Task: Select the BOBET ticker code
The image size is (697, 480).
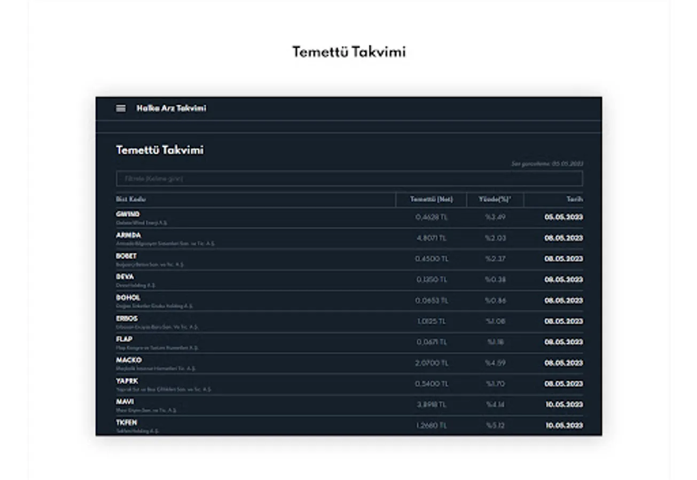Action: (126, 256)
